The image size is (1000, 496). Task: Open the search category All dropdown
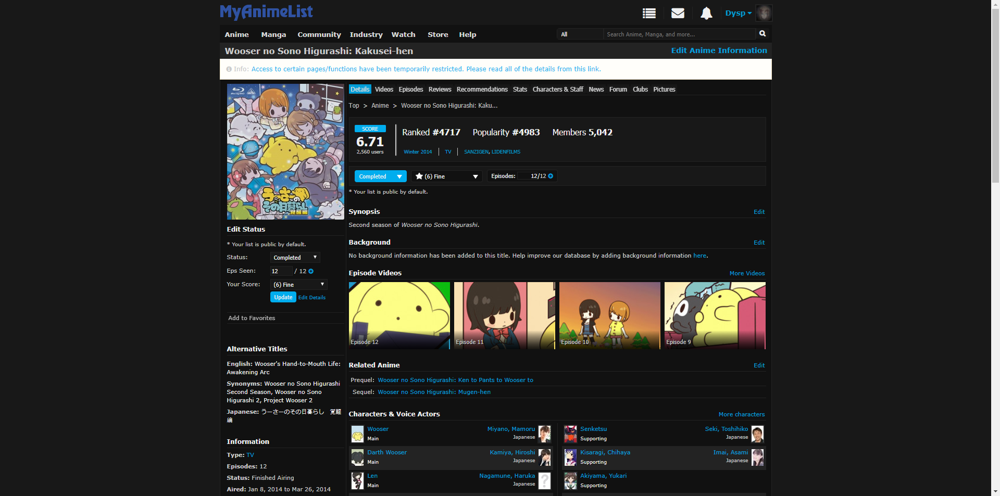coord(580,34)
